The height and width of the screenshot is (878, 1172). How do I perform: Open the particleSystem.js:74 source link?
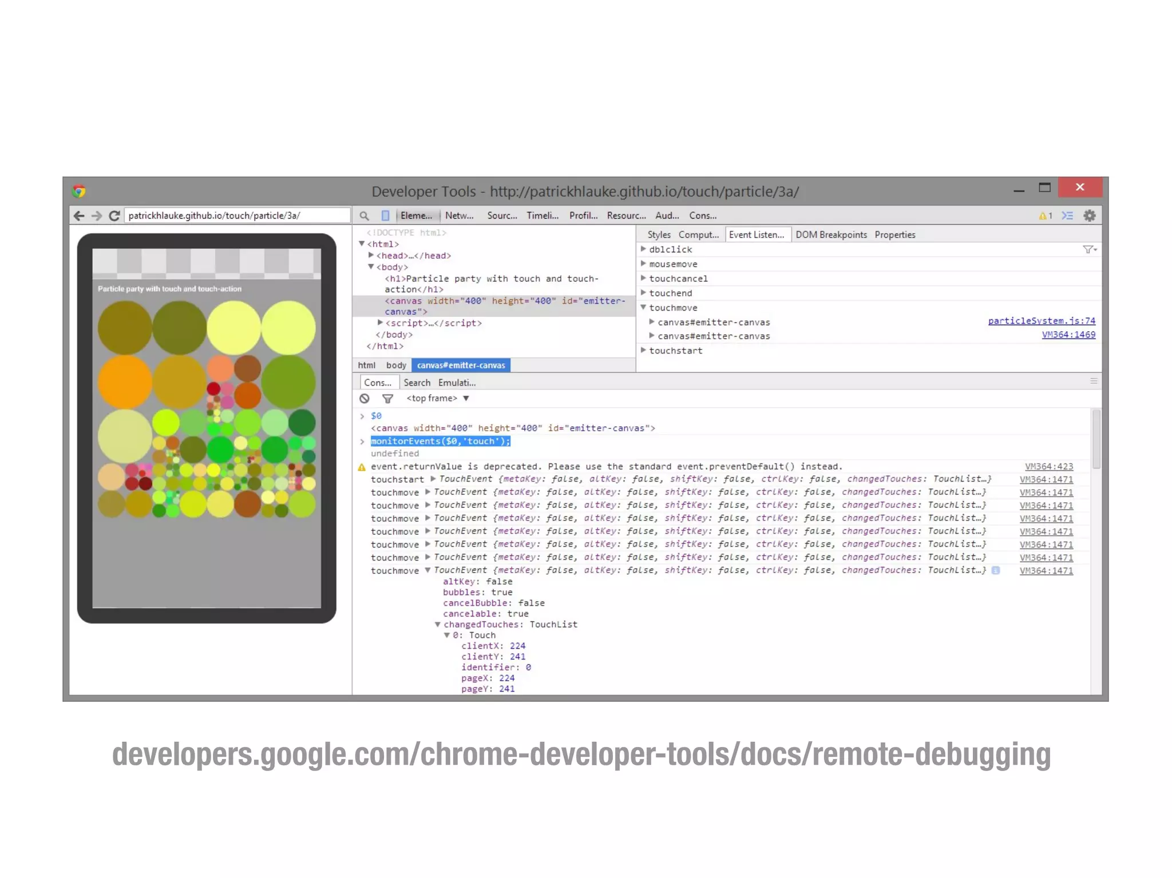(x=1042, y=321)
